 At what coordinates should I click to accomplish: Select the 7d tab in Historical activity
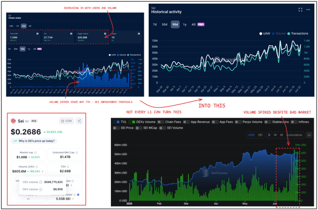tap(155, 24)
